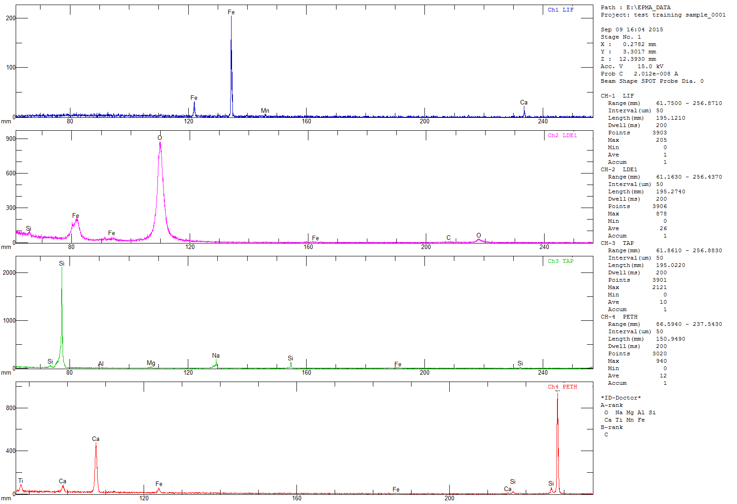
Task: Click the O peak label on LDE1 spectrum
Action: click(x=160, y=138)
